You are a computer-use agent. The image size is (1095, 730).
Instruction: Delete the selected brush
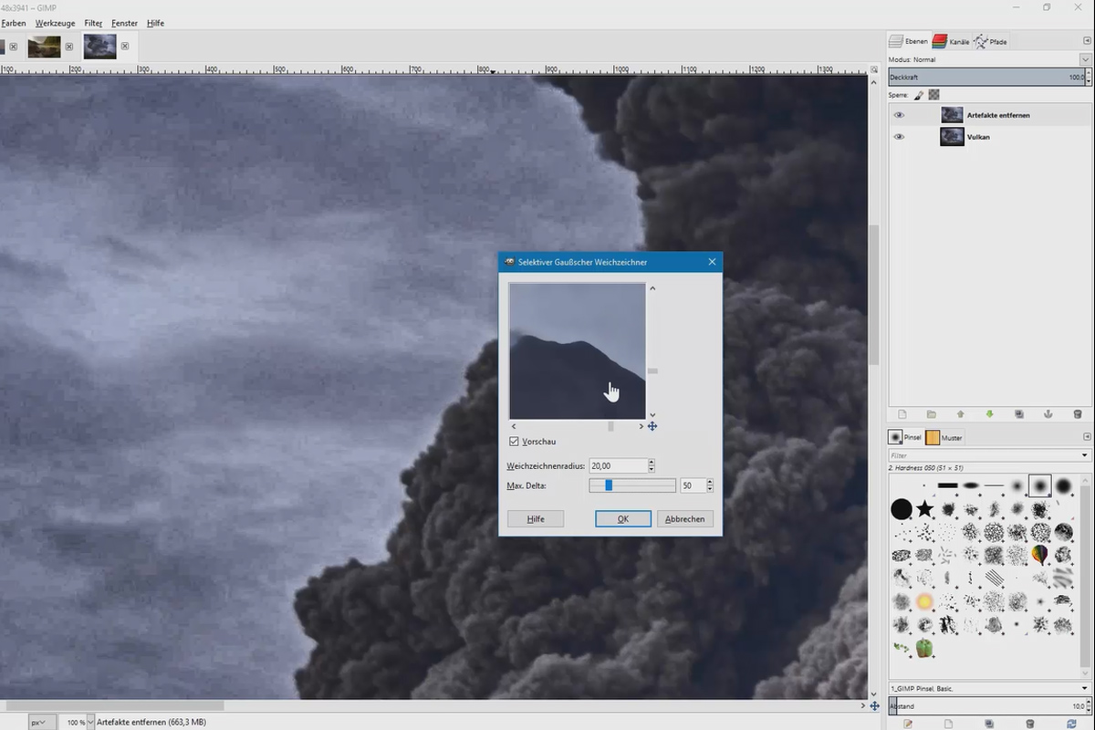click(1030, 723)
